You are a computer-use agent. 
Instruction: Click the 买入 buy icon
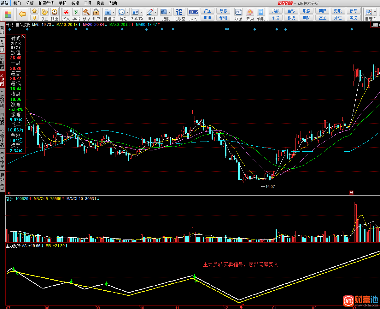click(66, 12)
